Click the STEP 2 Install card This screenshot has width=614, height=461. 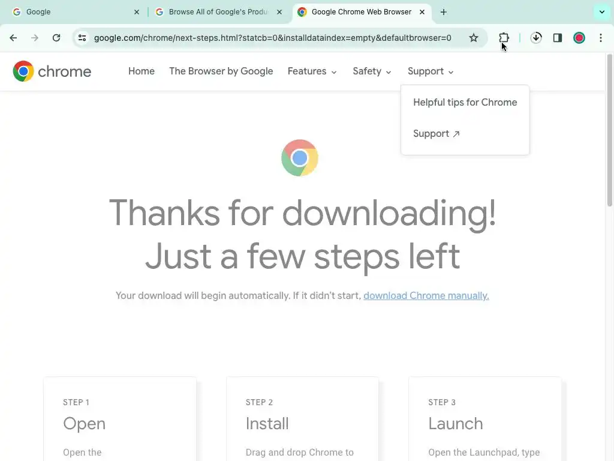(x=302, y=418)
